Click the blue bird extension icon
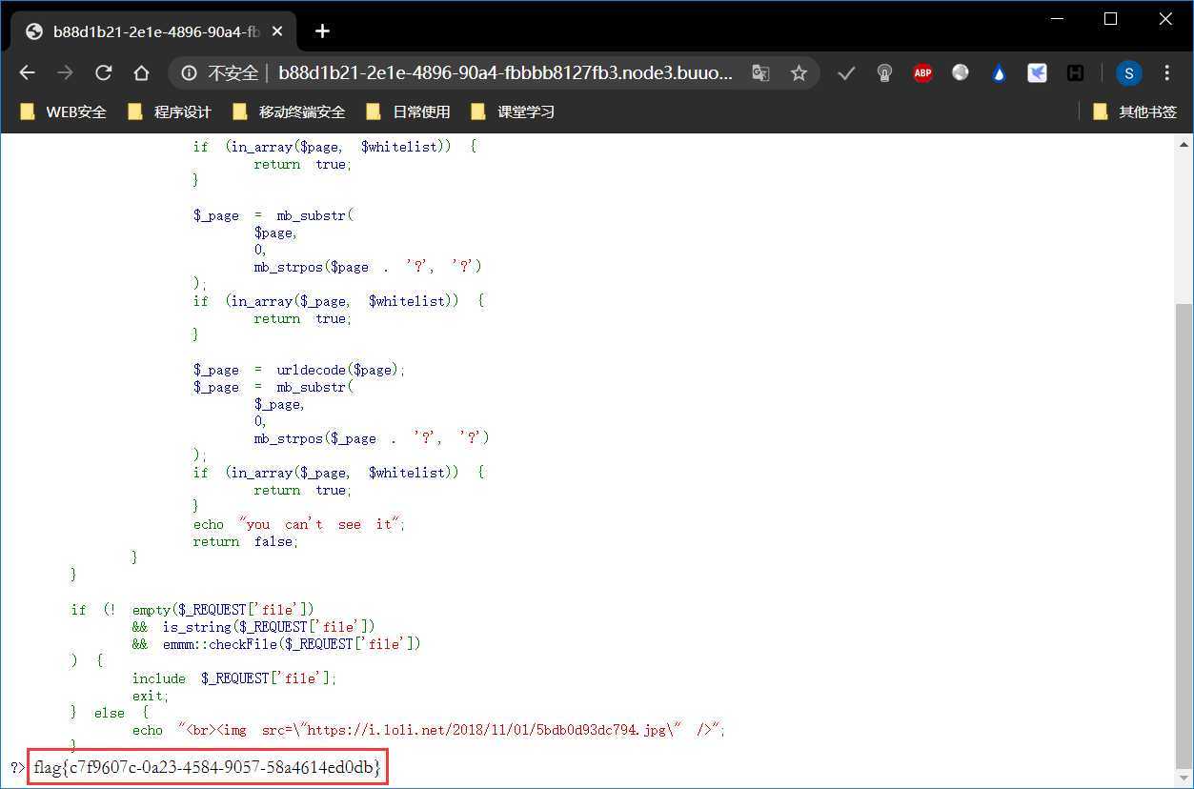This screenshot has width=1194, height=789. point(1037,73)
